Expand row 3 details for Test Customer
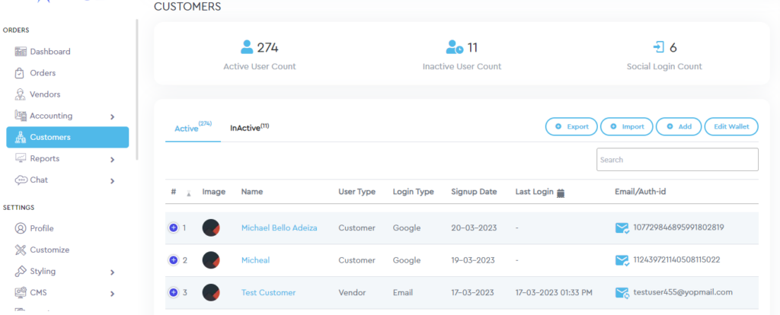Viewport: 780px width, 315px height. (173, 292)
